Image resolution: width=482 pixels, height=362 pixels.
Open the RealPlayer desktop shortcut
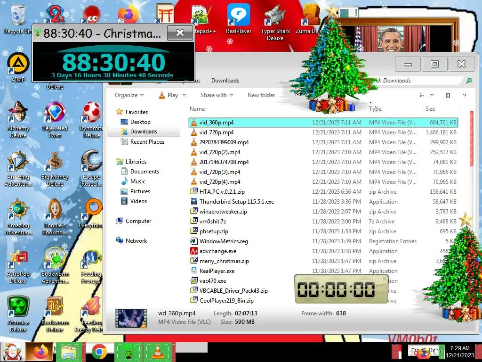(239, 19)
